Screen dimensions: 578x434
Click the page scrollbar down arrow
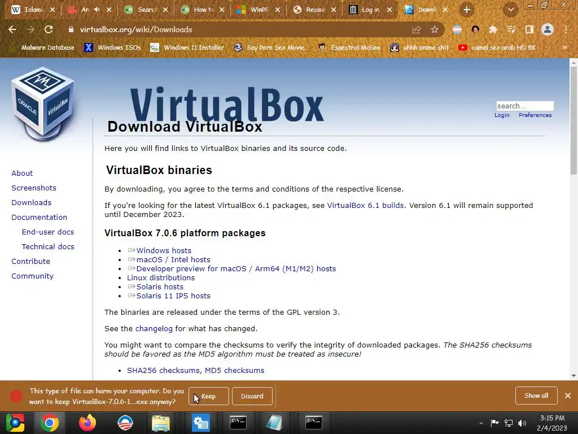point(573,376)
